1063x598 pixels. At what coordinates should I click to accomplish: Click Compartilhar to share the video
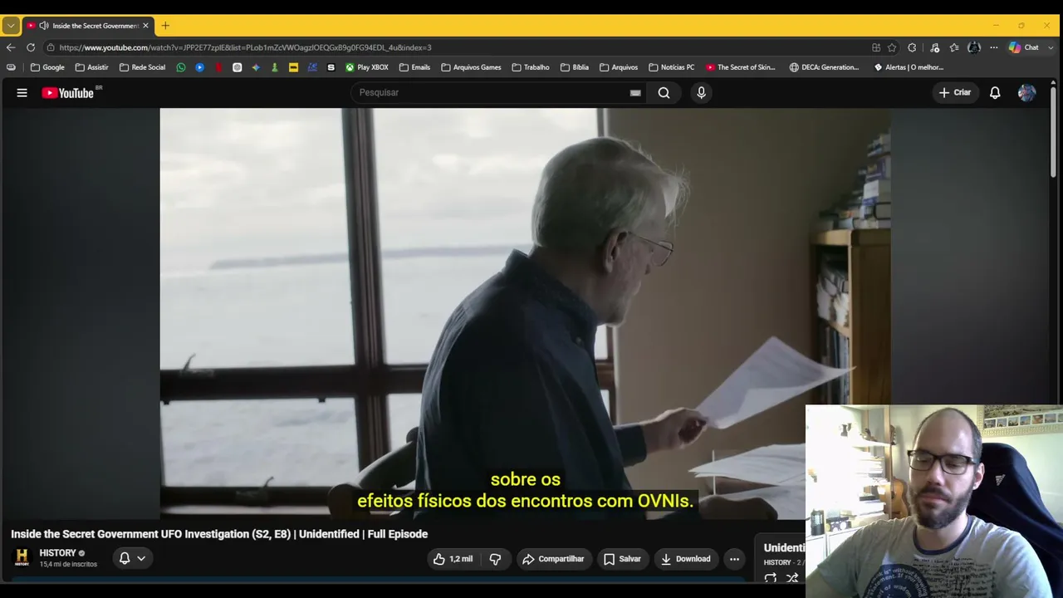(553, 559)
